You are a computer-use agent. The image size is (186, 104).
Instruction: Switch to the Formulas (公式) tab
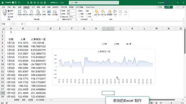pos(33,7)
